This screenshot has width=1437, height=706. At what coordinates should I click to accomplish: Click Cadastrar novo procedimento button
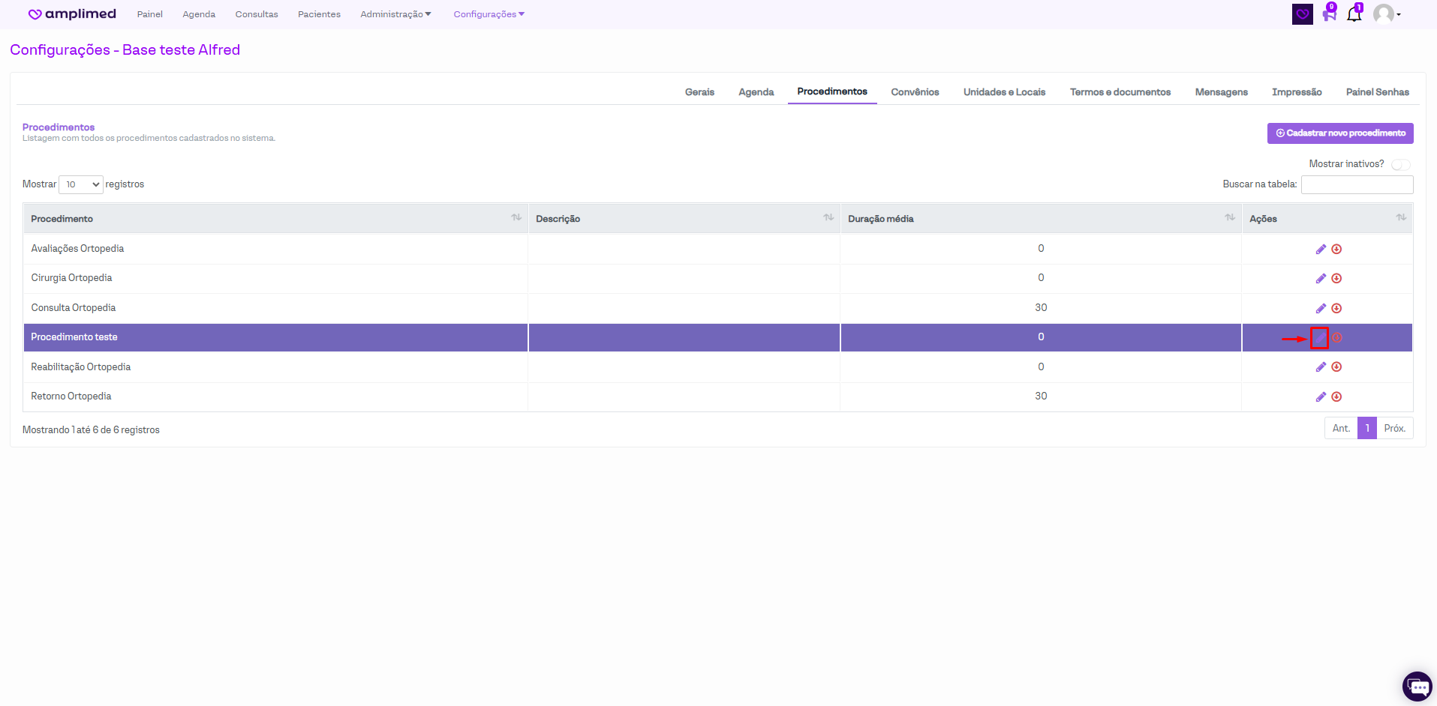(1340, 133)
